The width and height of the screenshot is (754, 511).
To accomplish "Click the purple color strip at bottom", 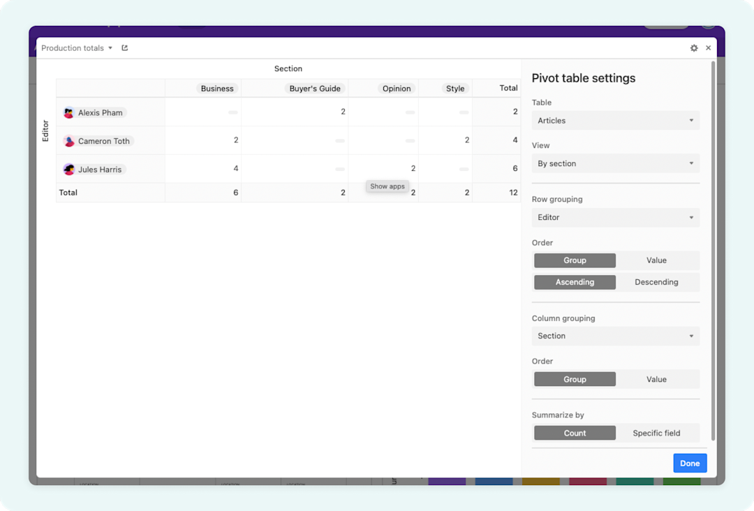I will [447, 481].
